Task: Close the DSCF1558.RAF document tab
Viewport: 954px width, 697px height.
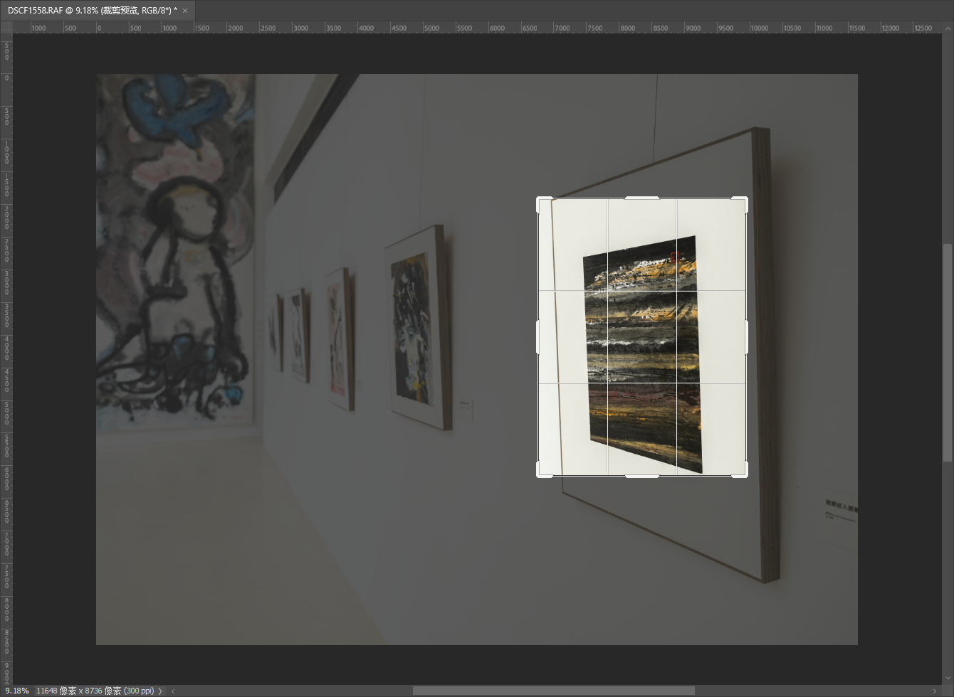Action: tap(185, 11)
